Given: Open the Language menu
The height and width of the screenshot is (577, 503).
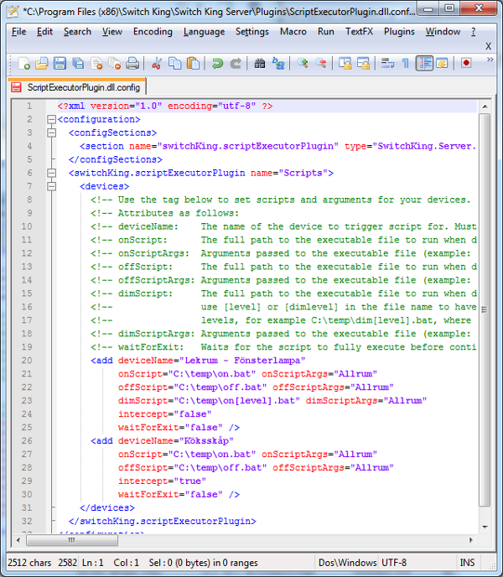Looking at the screenshot, I should 204,32.
